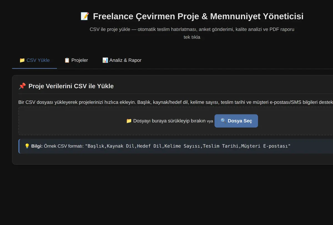The image size is (333, 225).
Task: Click the pushpin icon beside Proje Verilerini heading
Action: (x=22, y=86)
